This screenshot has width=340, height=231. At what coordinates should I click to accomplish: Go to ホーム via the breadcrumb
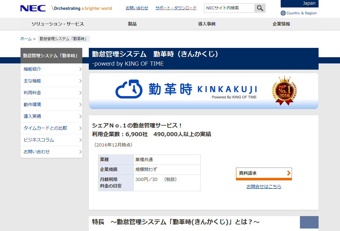(x=26, y=39)
